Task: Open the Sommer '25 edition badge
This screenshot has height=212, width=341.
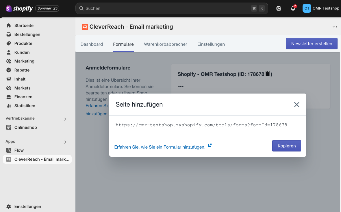Action: pos(47,8)
